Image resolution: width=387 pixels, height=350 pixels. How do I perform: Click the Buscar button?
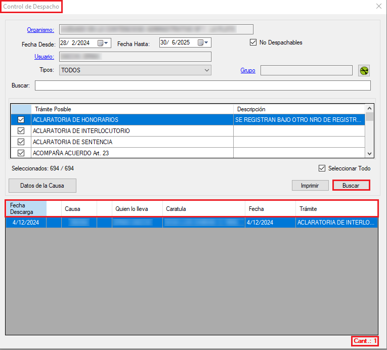(351, 186)
